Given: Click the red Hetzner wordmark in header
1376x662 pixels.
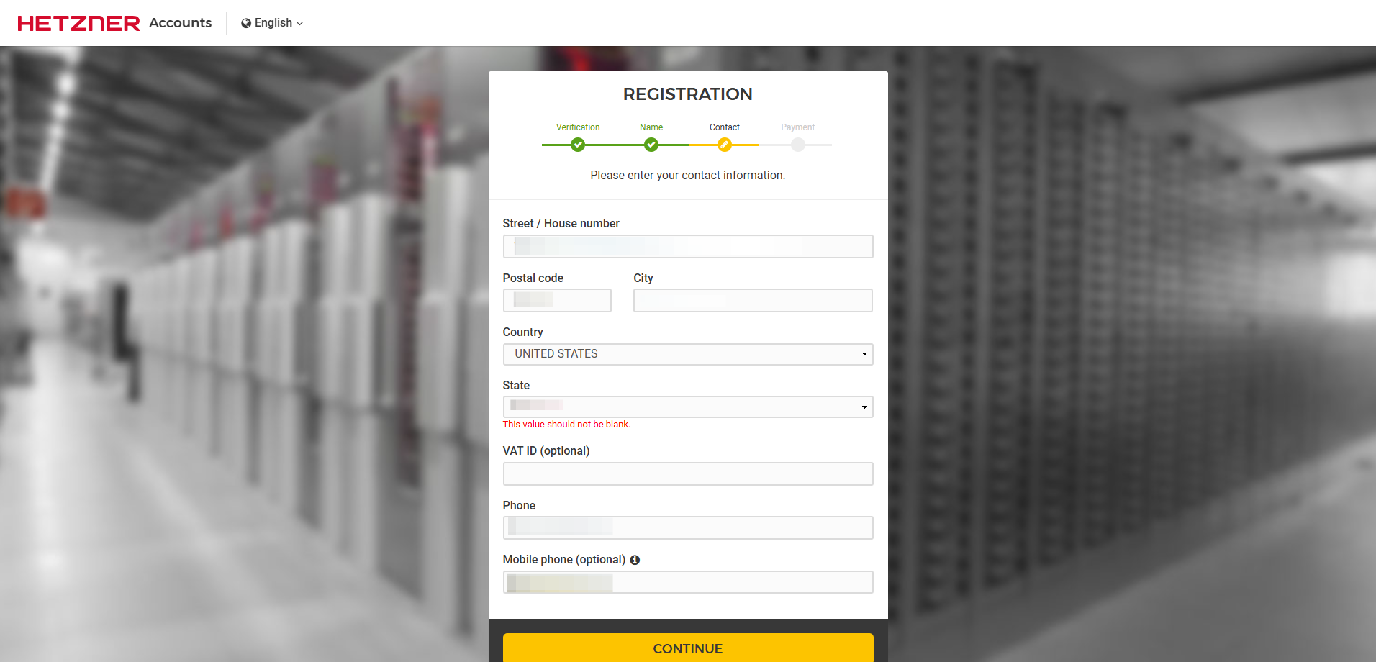Looking at the screenshot, I should 77,22.
